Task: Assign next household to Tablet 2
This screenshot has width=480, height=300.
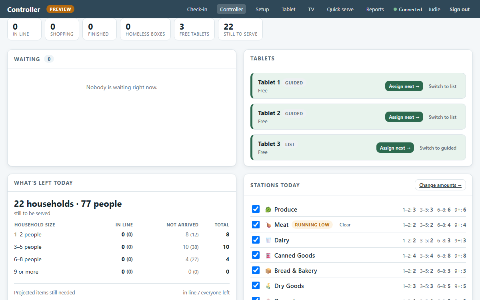Action: (x=404, y=117)
